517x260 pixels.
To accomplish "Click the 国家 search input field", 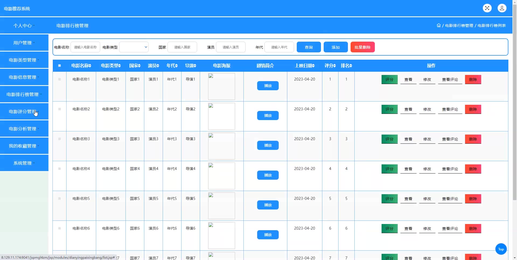I will tap(182, 47).
